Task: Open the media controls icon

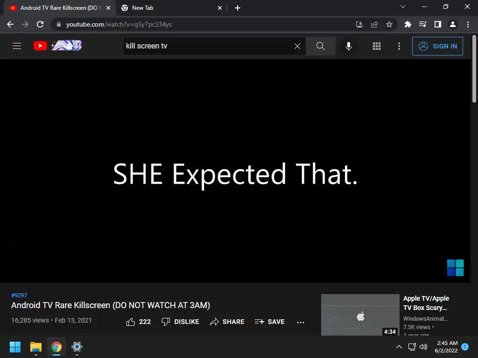Action: click(x=422, y=24)
